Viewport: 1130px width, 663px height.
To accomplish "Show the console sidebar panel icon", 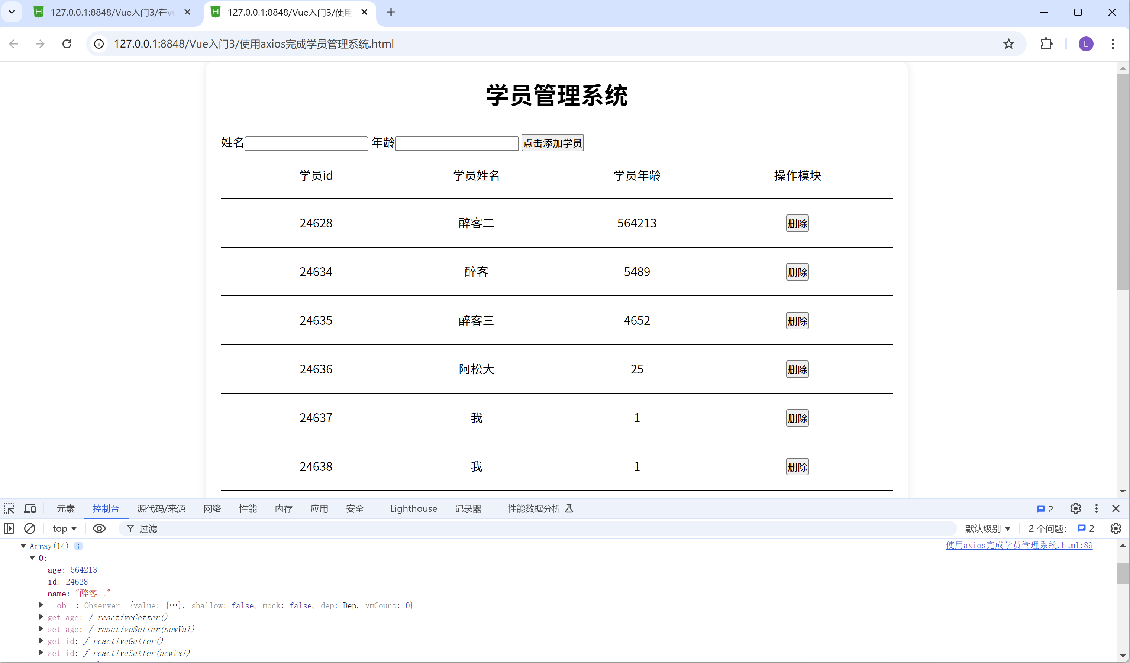I will [x=9, y=528].
